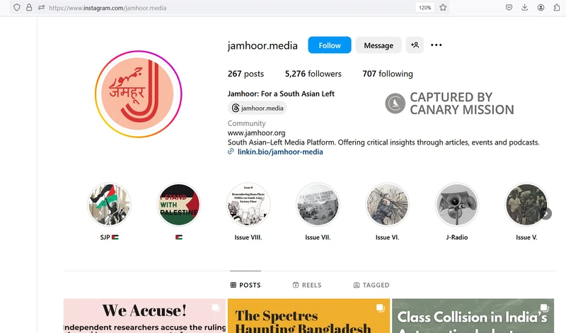Screen dimensions: 566x333
Task: Open the Firefox account icon
Action: (x=541, y=8)
